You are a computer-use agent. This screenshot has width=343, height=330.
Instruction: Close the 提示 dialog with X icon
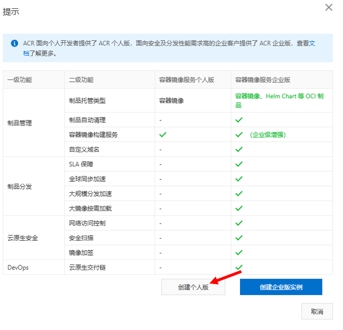(x=329, y=7)
